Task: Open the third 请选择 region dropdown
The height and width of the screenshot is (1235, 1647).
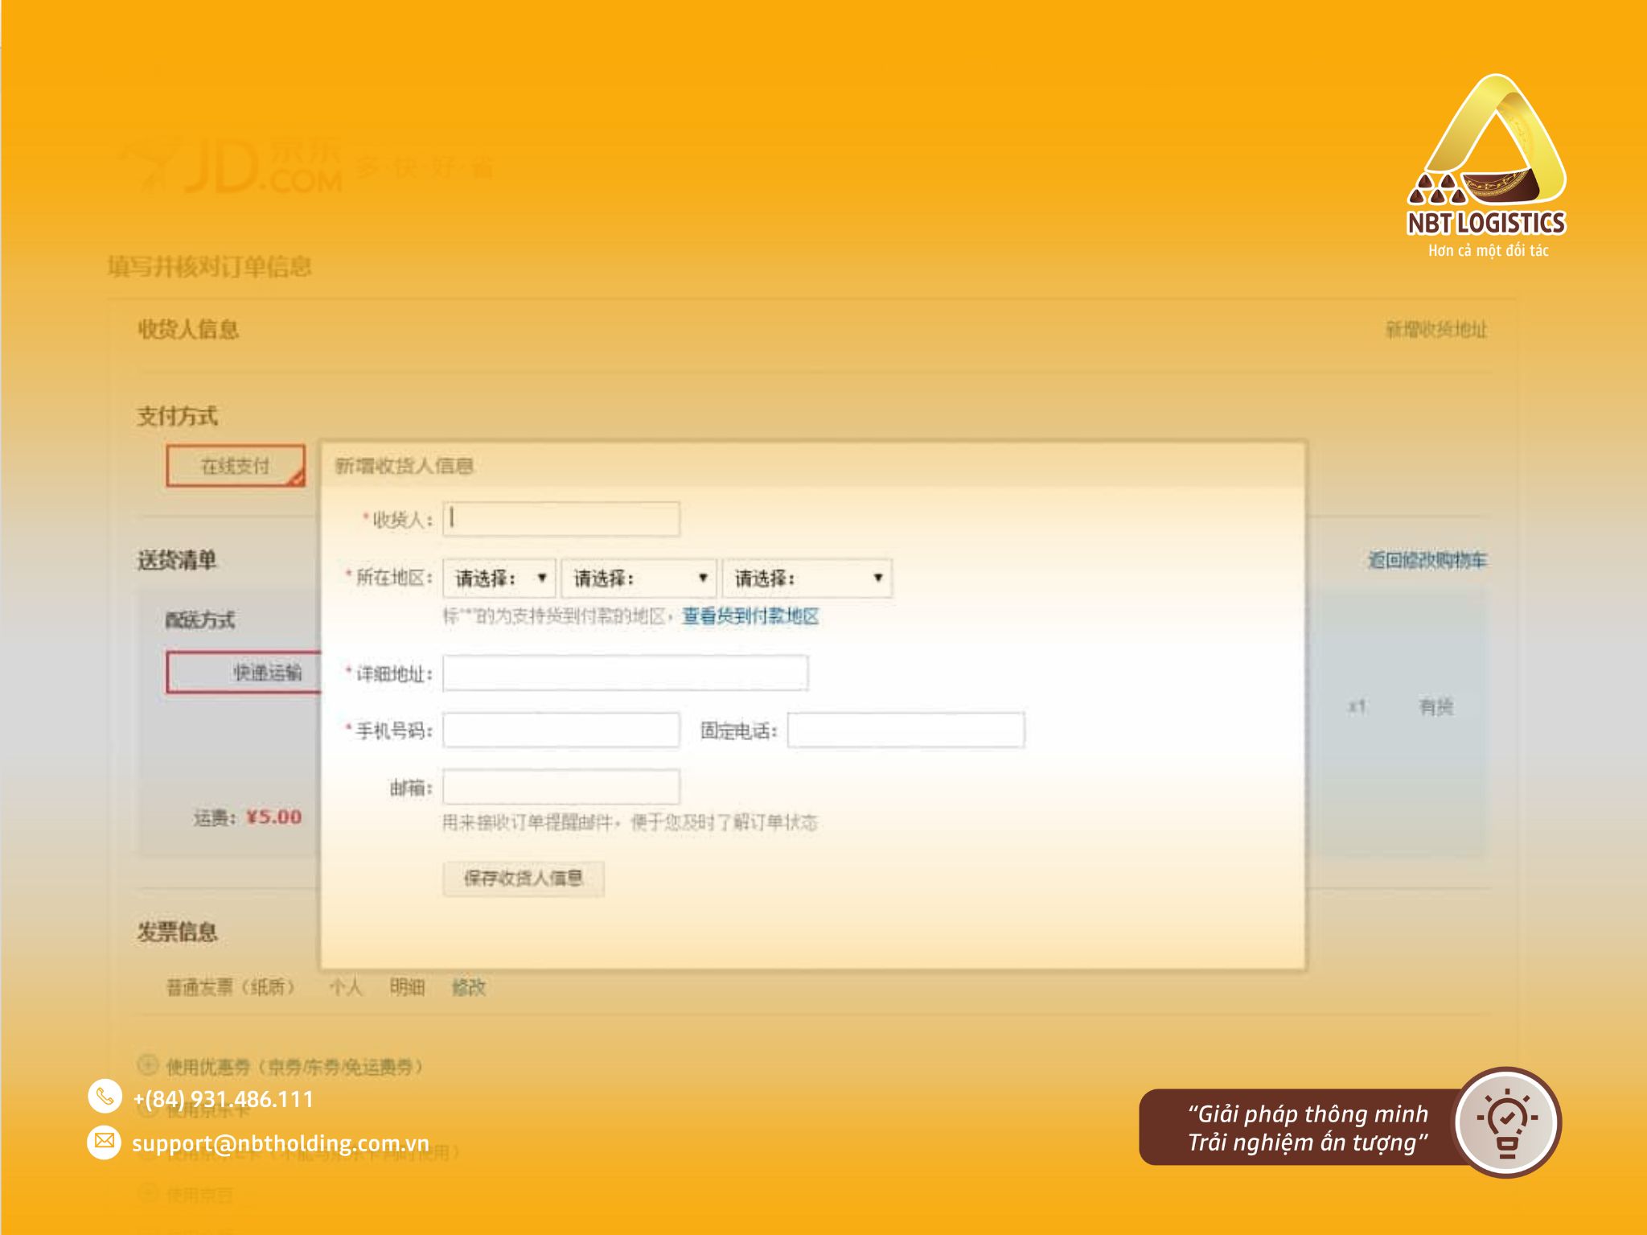Action: point(807,578)
